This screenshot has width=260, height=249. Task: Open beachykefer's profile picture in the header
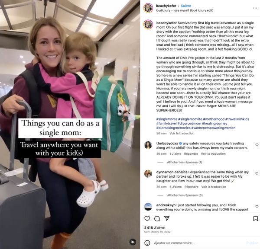pyautogui.click(x=148, y=8)
